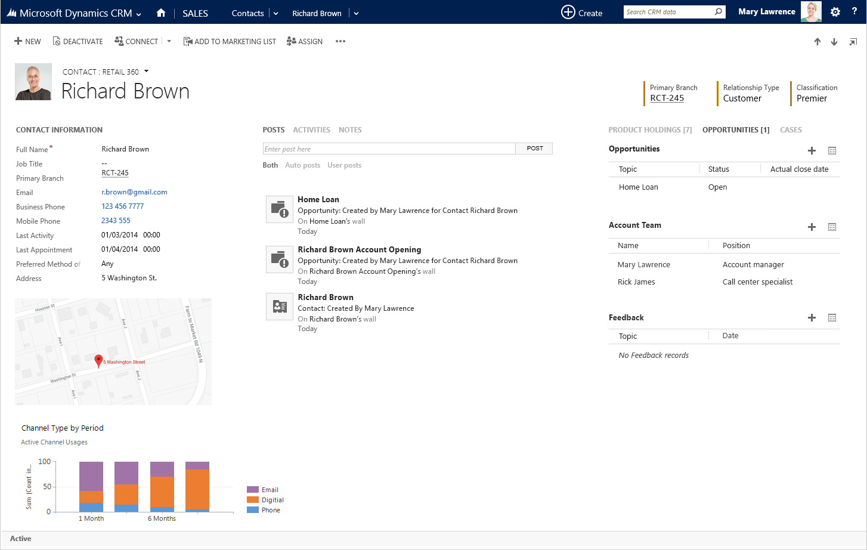The width and height of the screenshot is (867, 550).
Task: Click the Help question mark icon
Action: [x=854, y=11]
